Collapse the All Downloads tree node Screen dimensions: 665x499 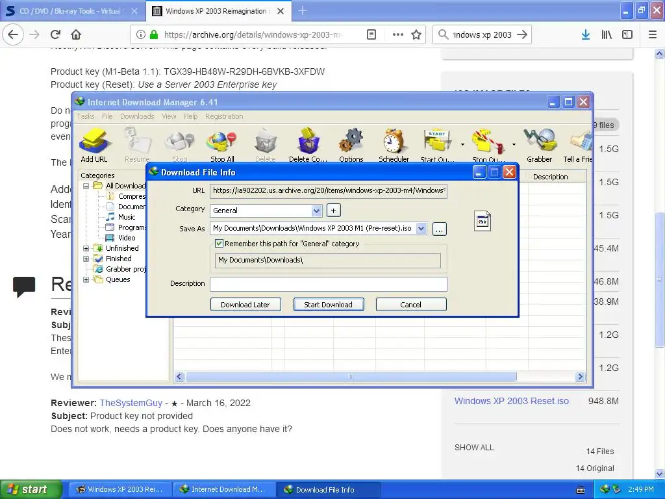pyautogui.click(x=86, y=186)
